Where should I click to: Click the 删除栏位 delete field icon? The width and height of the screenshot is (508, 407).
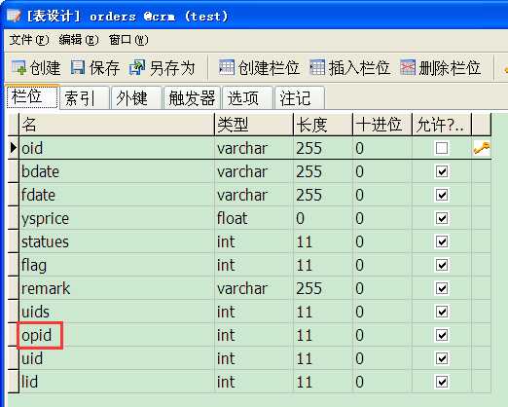[x=408, y=67]
